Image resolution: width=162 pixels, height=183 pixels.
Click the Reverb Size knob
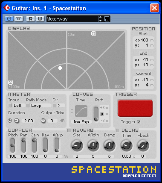point(77,145)
